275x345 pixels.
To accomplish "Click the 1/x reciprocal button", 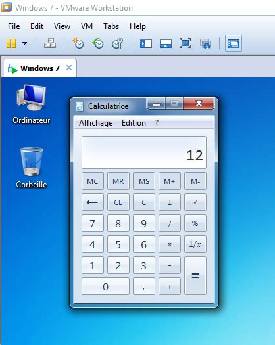I will tap(195, 244).
